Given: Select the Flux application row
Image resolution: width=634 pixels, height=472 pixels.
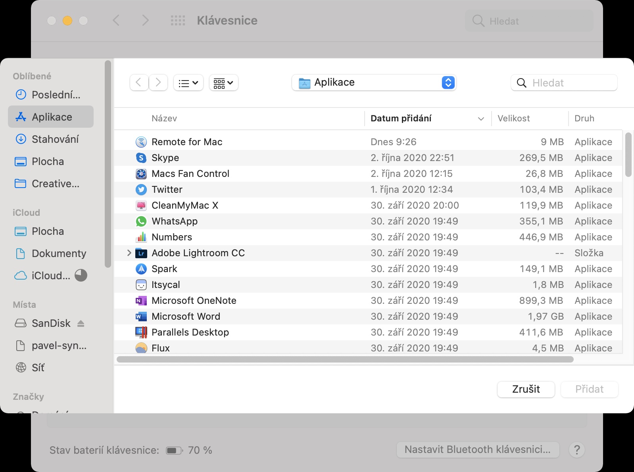Looking at the screenshot, I should tap(368, 347).
